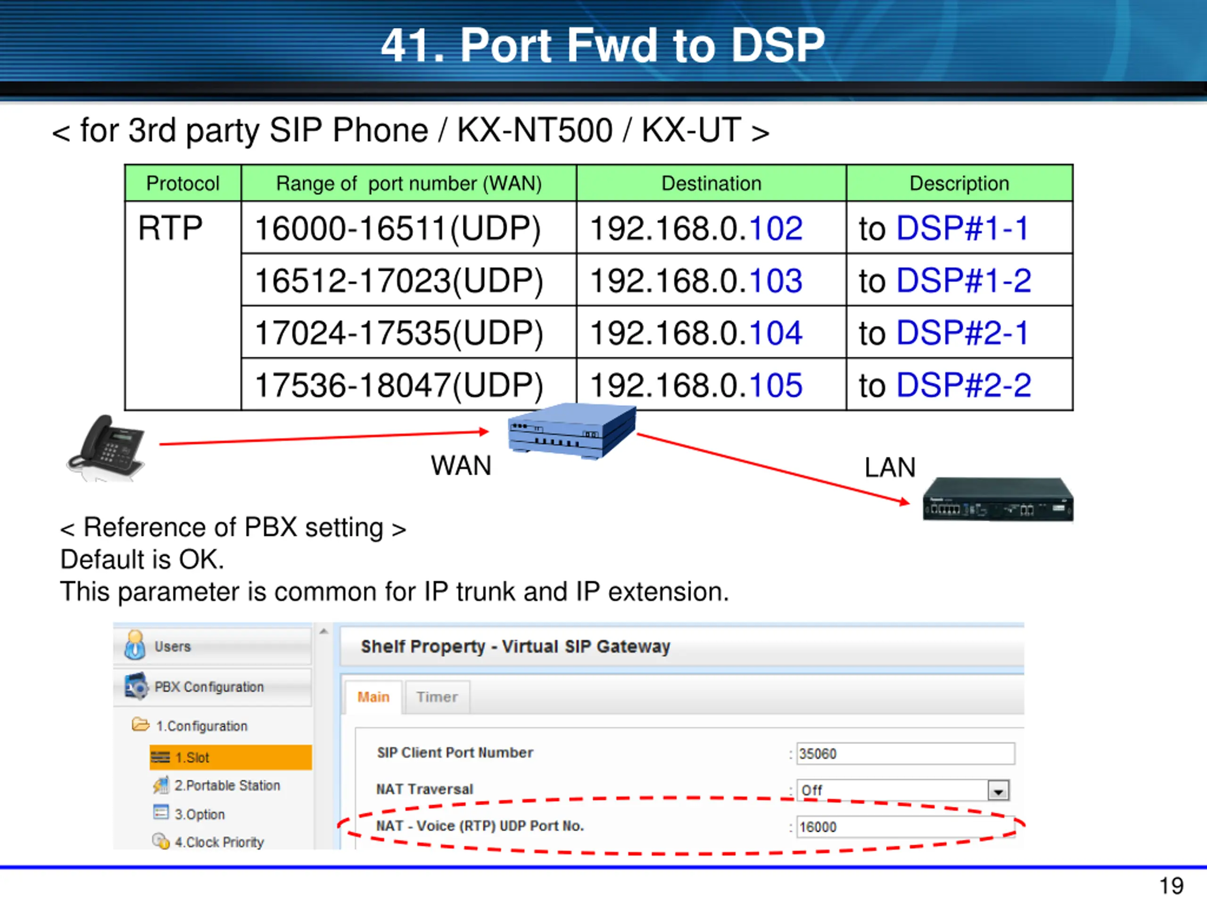Click the 192.168.0.104 destination cell
This screenshot has width=1207, height=905.
pyautogui.click(x=711, y=332)
